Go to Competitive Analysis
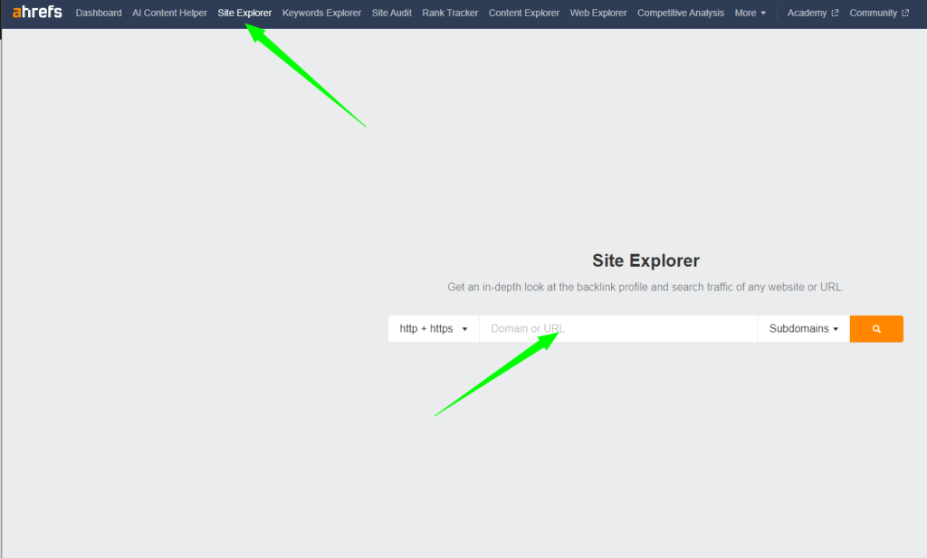This screenshot has width=927, height=558. (681, 14)
